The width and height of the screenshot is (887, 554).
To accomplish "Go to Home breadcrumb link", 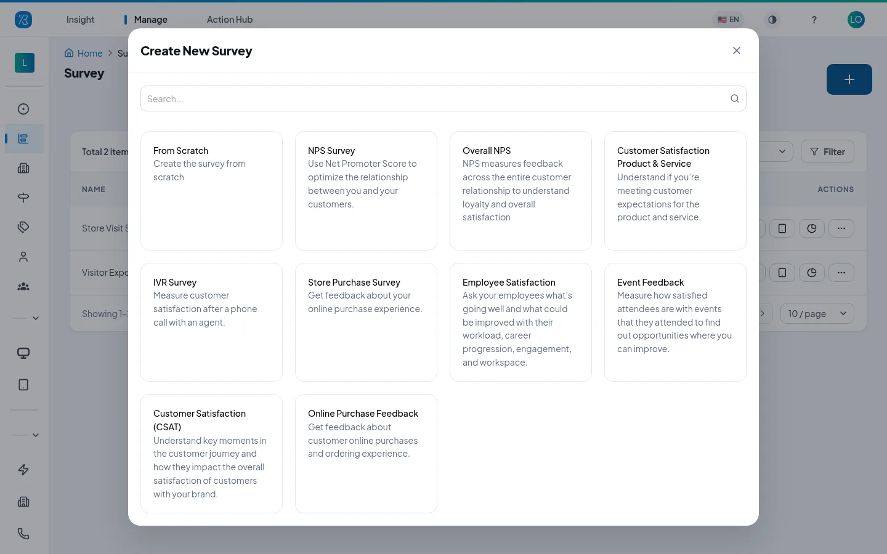I will click(84, 54).
